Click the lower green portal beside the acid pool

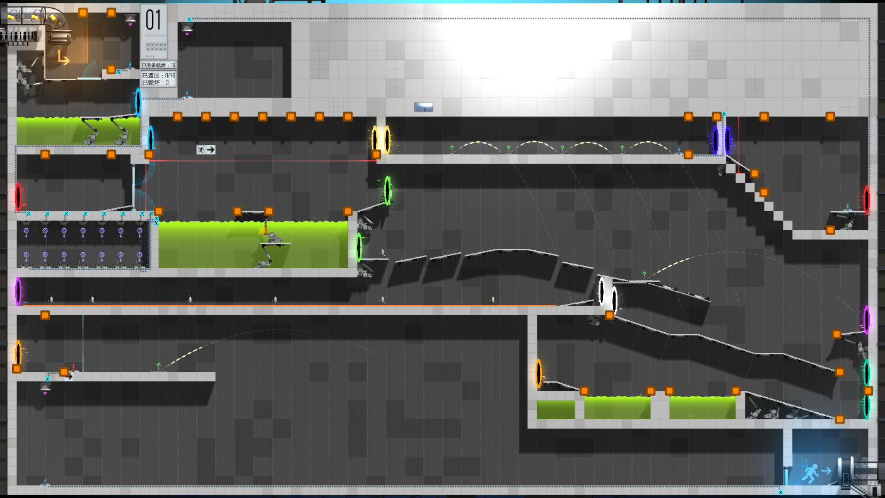359,247
